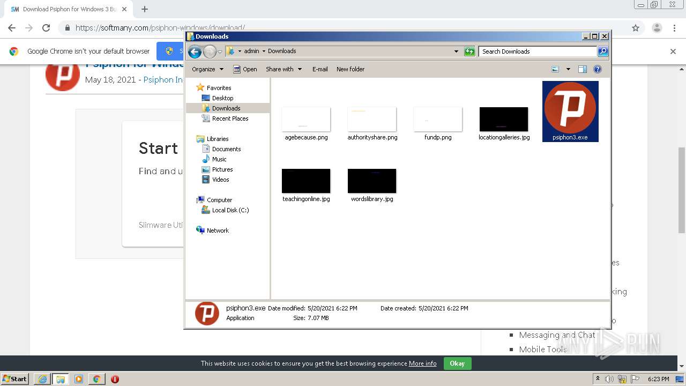Open the Action Center flag icon

[635, 379]
